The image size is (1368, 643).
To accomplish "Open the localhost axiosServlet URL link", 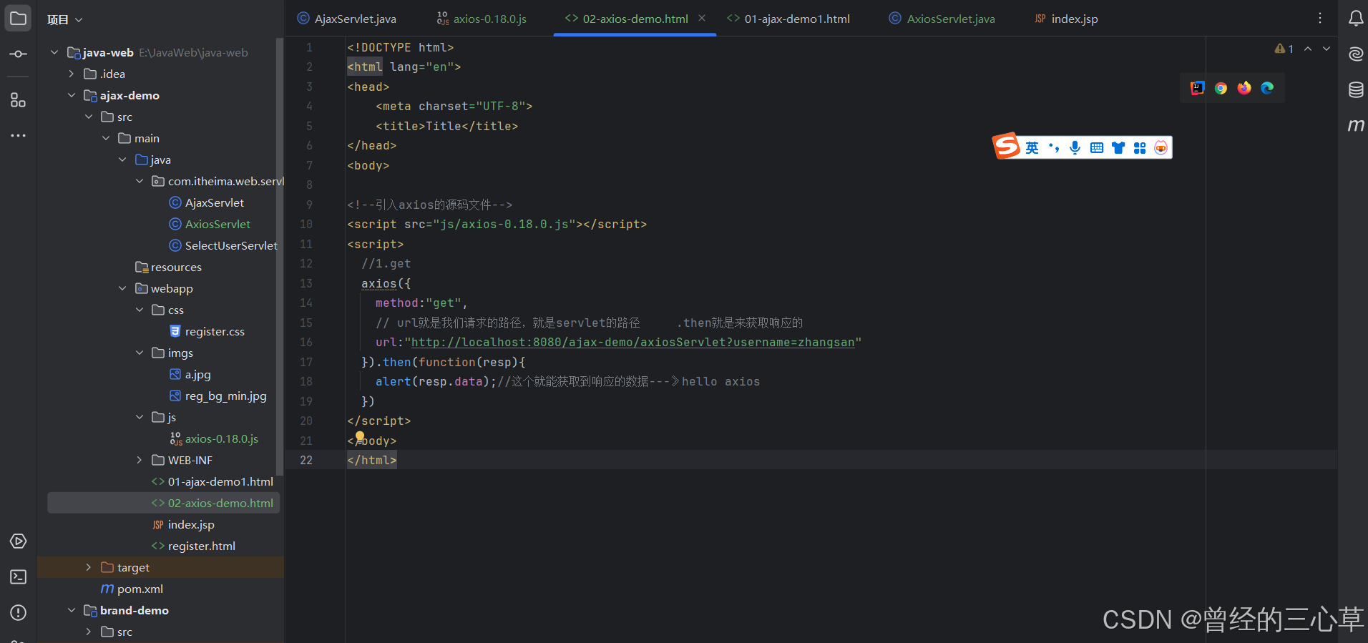I will pyautogui.click(x=632, y=342).
